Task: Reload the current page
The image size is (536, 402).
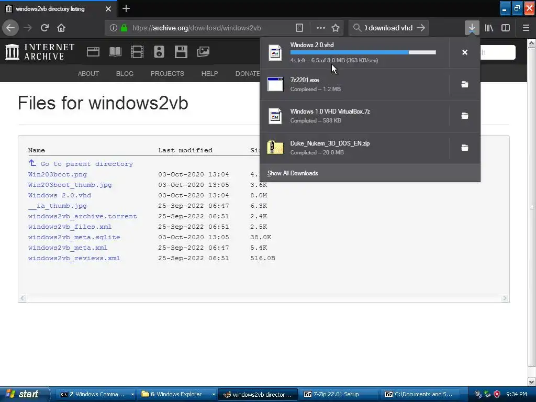Action: click(44, 28)
